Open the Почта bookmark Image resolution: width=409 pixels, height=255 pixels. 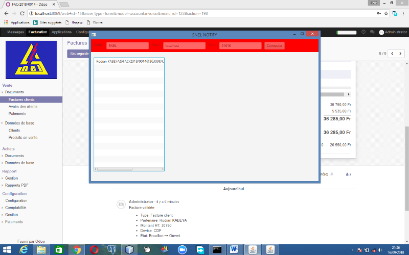click(x=95, y=22)
